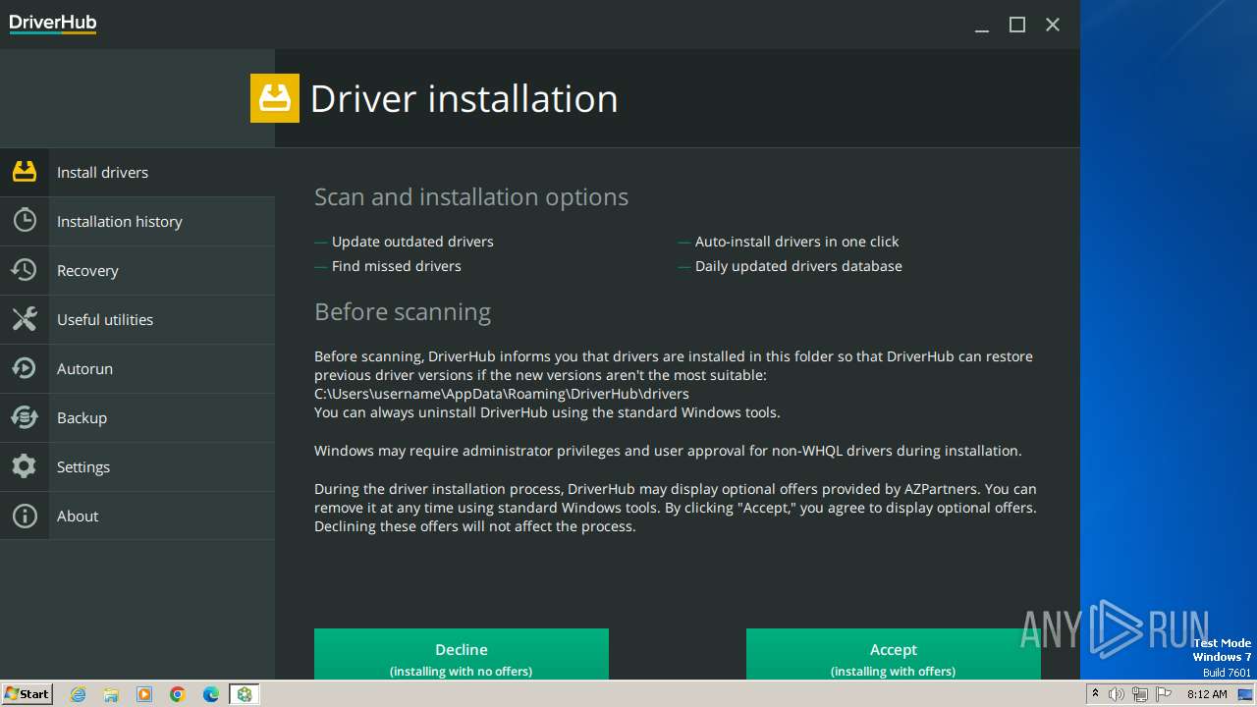Viewport: 1257px width, 707px height.
Task: Click the 'Driver installation' page title
Action: [x=465, y=98]
